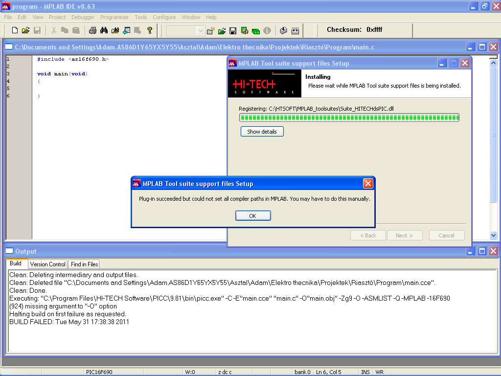Click the Show details button
501x376 pixels.
point(262,132)
